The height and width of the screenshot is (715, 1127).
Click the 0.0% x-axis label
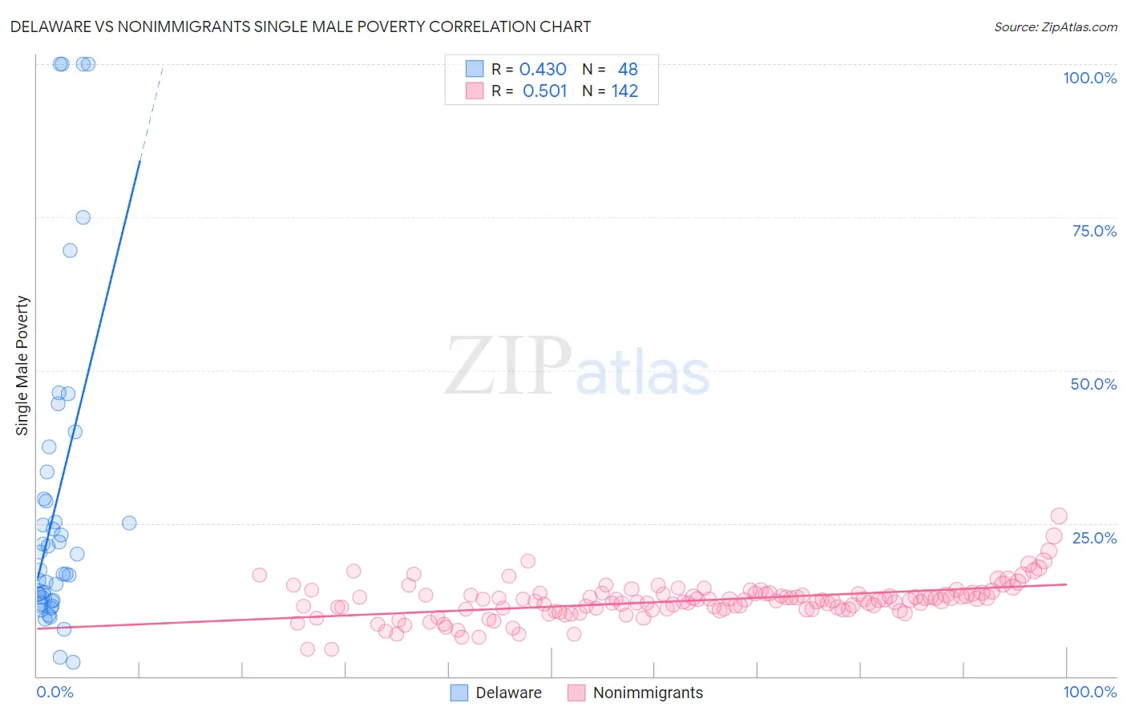click(55, 692)
